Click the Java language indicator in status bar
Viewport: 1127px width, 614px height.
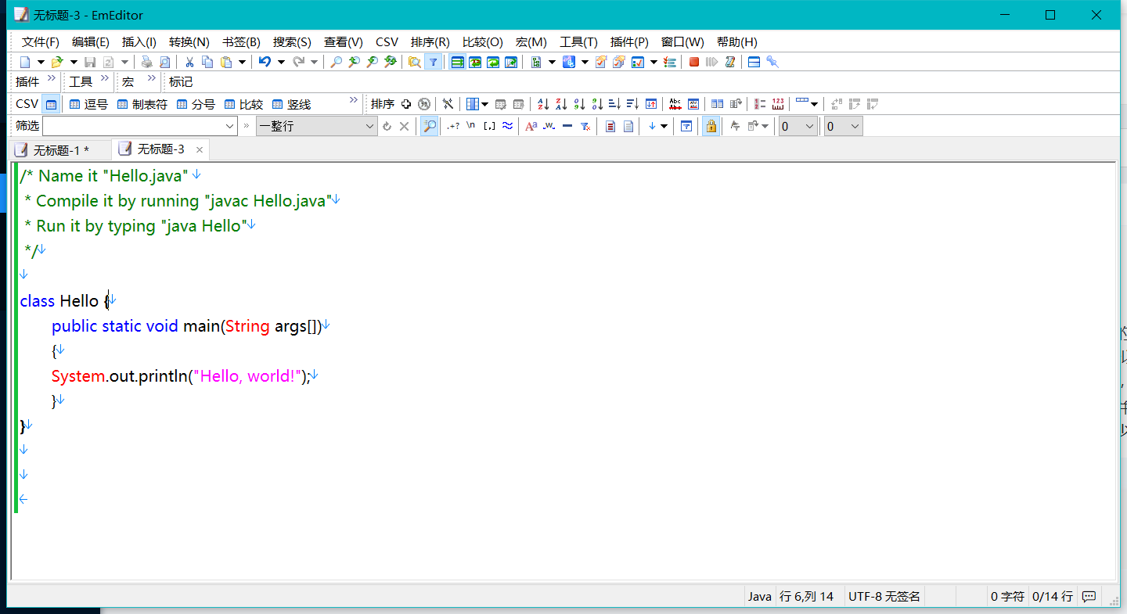(759, 596)
